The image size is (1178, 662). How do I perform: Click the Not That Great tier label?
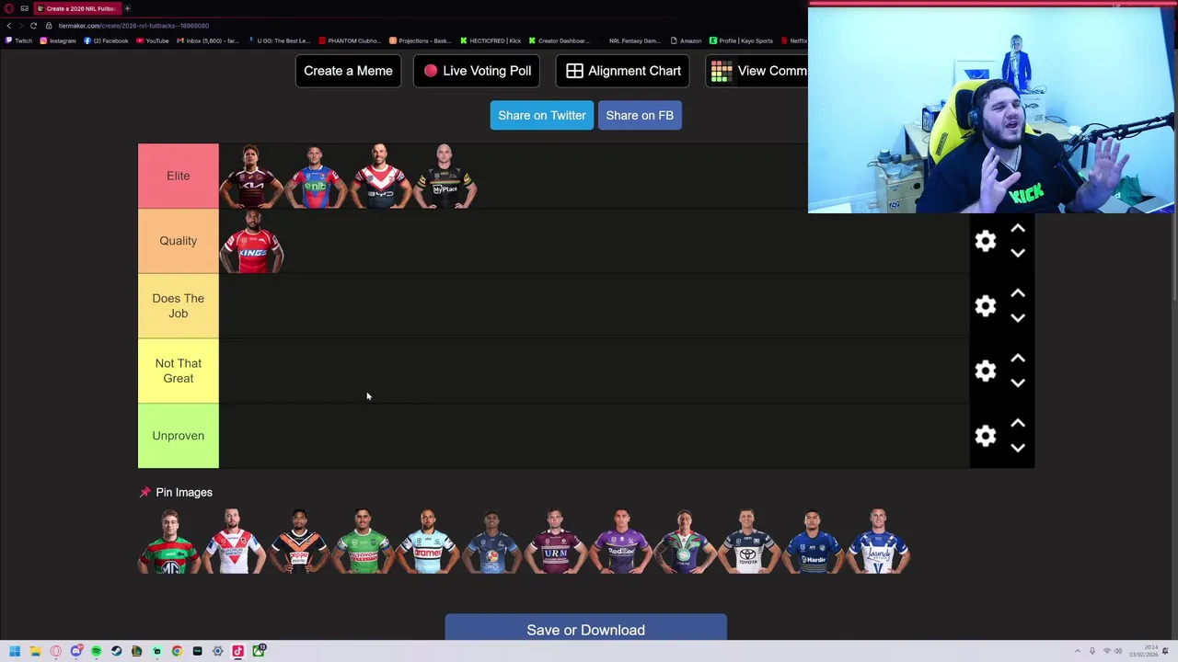[179, 371]
